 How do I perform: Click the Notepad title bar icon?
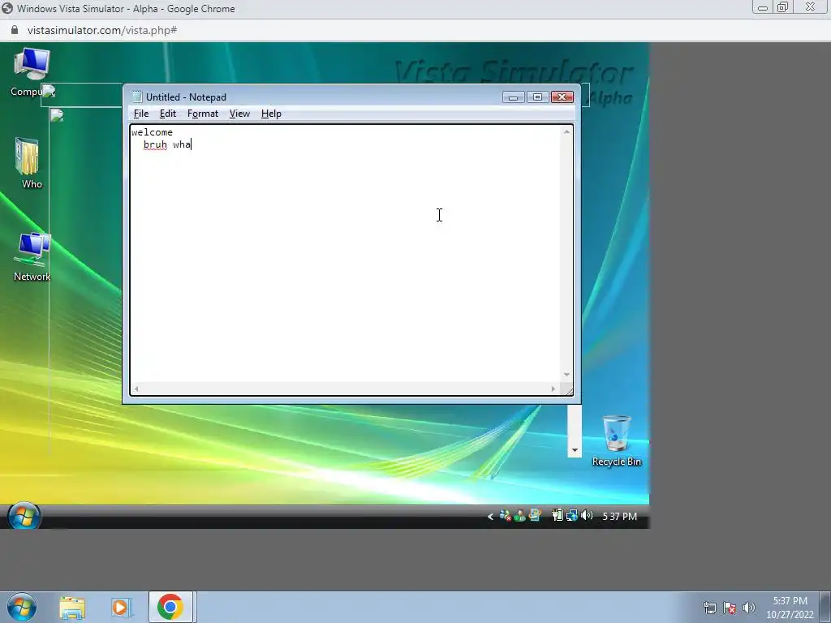coord(137,97)
